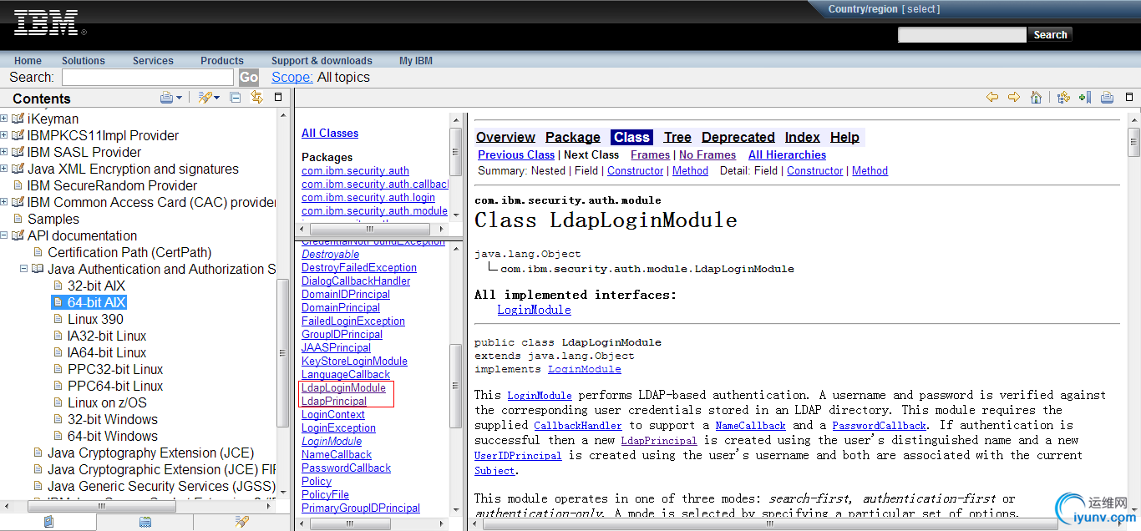Click the Home menu item
This screenshot has height=531, width=1141.
coord(28,60)
